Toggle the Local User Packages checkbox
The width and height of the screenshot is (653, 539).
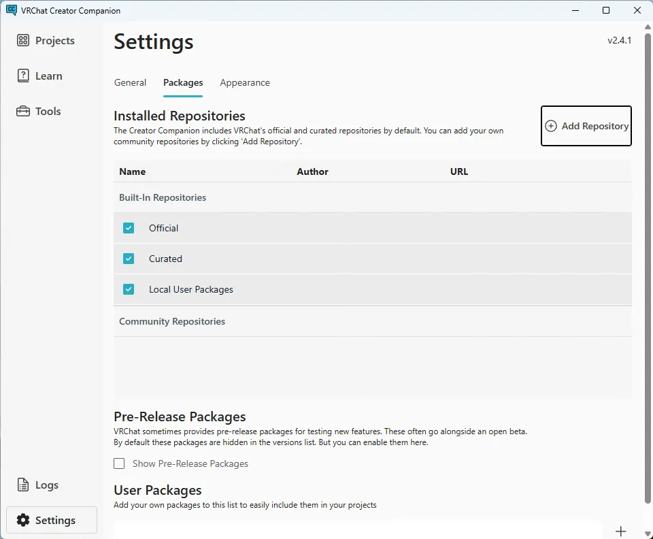point(129,289)
